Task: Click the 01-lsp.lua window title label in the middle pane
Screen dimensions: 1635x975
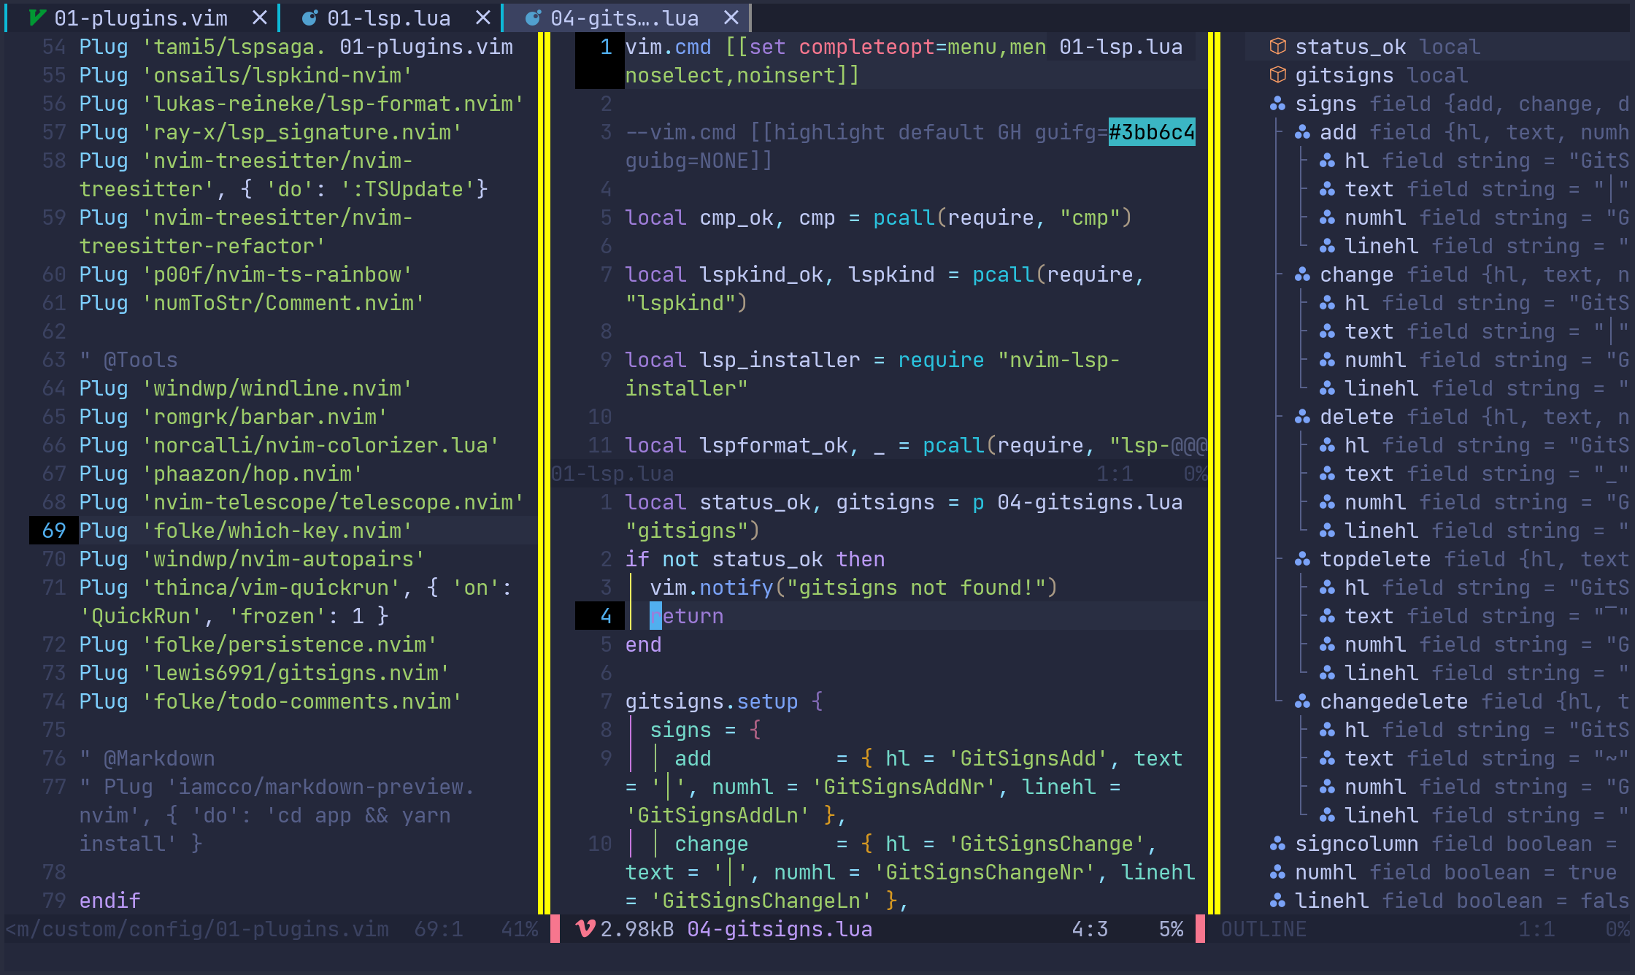Action: coord(1120,47)
